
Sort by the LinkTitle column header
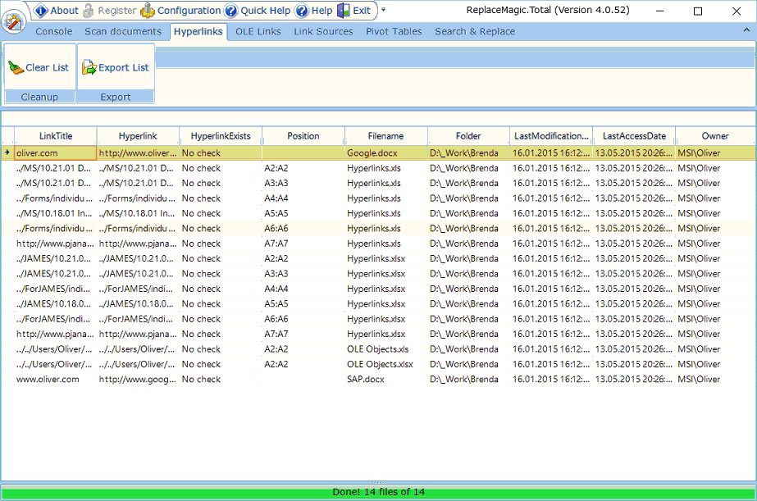click(56, 136)
